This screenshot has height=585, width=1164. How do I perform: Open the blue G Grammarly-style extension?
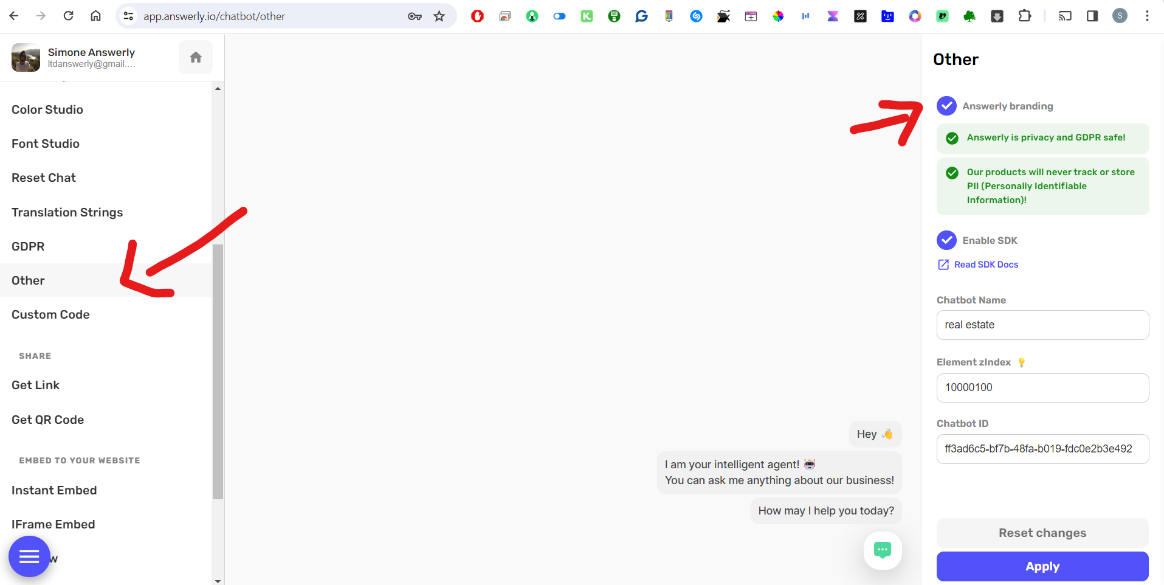(x=641, y=16)
